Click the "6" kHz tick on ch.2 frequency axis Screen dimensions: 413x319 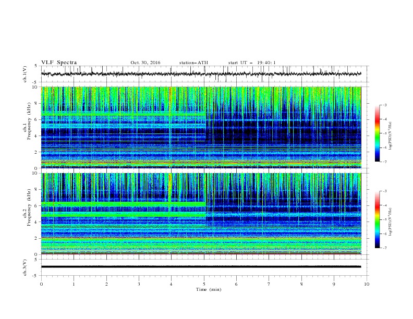(x=36, y=206)
